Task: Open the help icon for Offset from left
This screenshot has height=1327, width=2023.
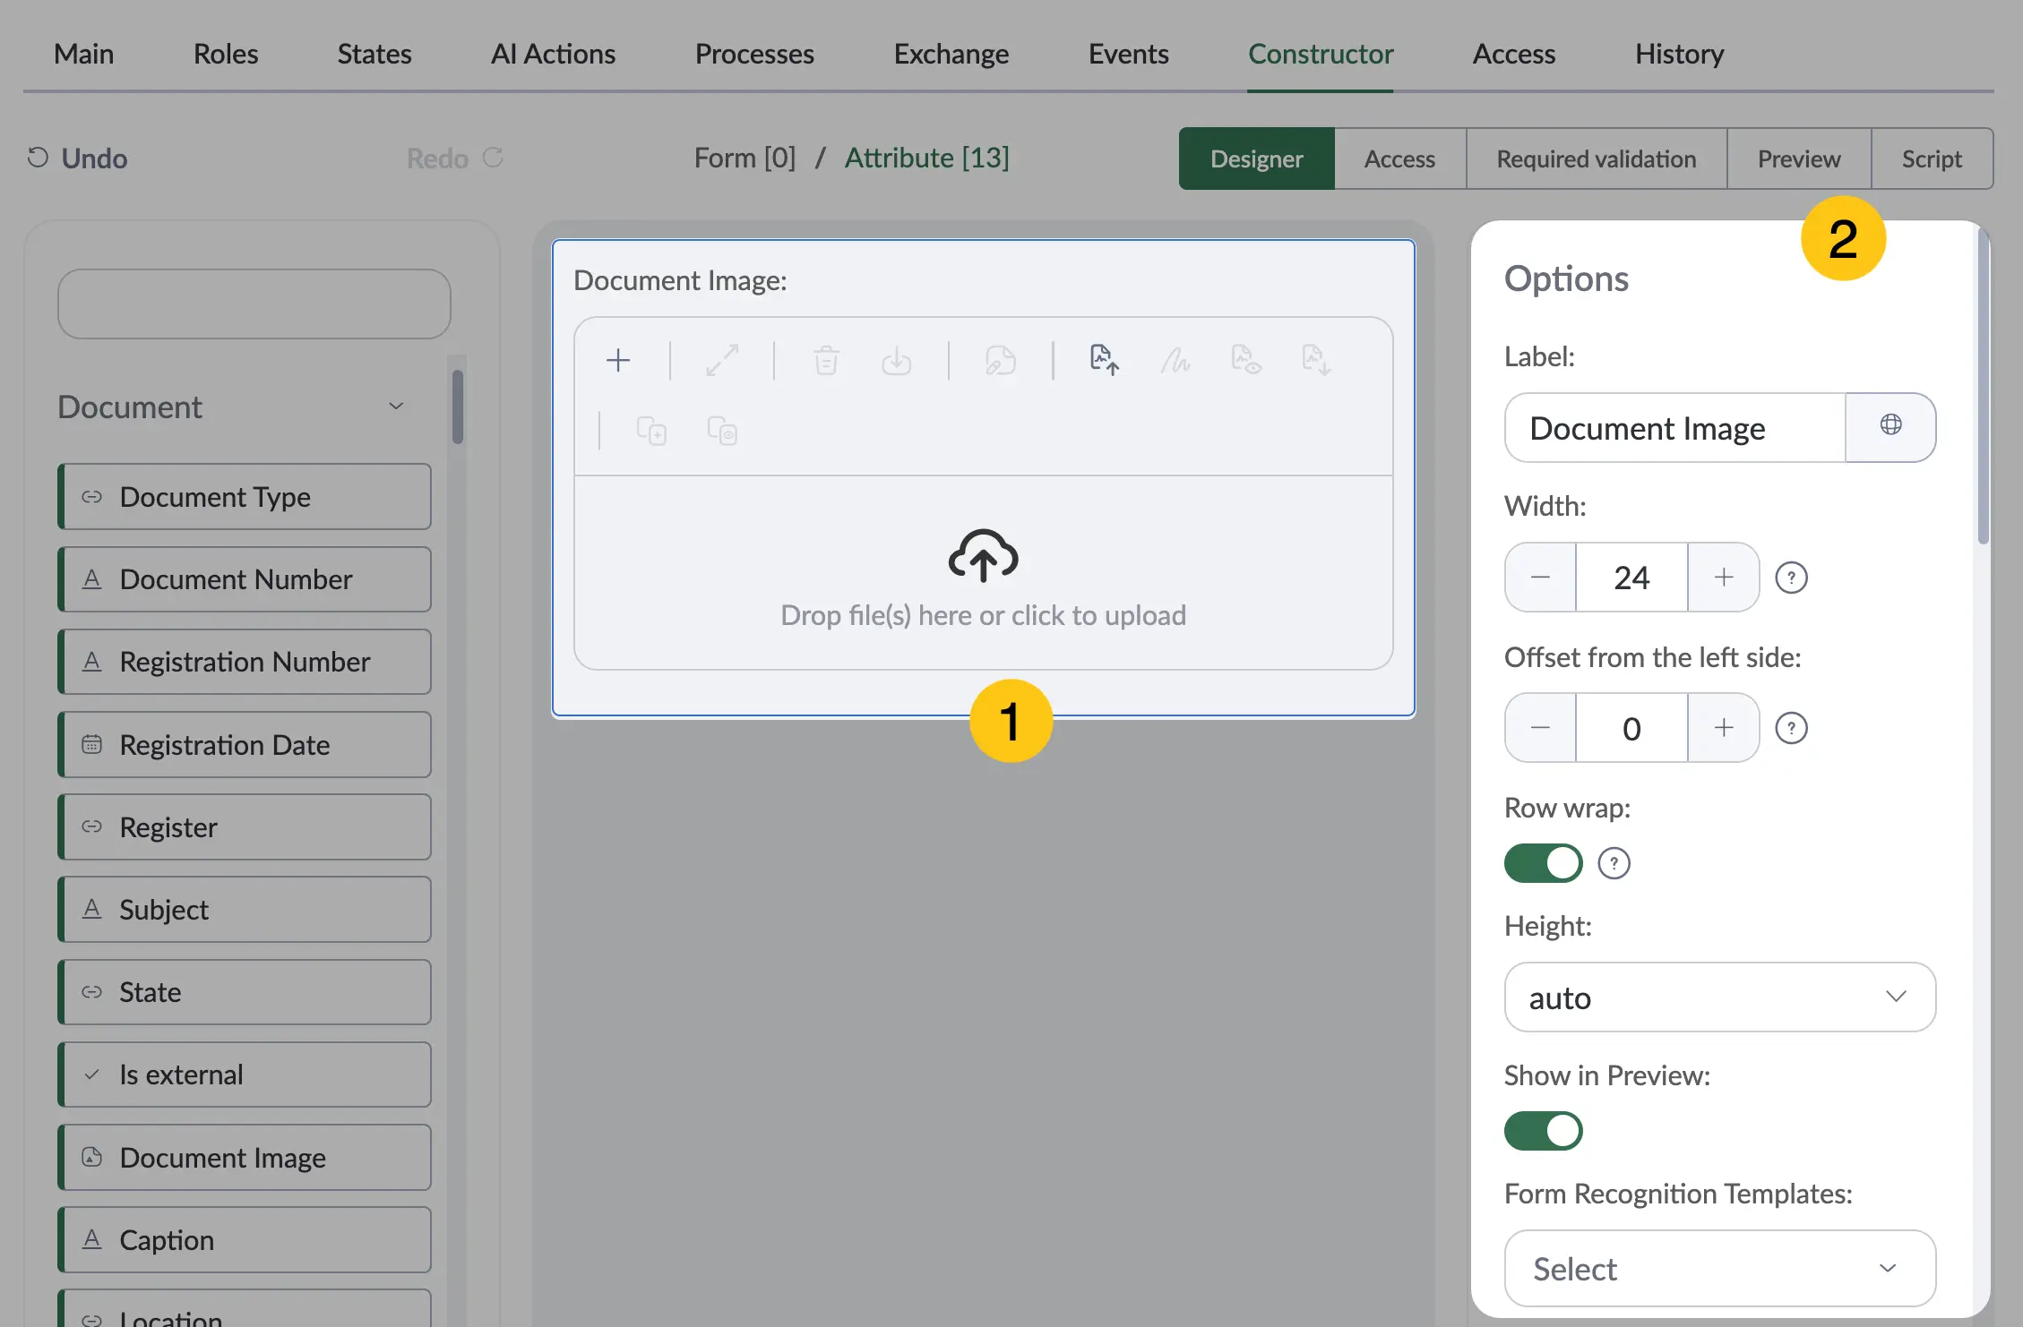Action: click(1792, 728)
